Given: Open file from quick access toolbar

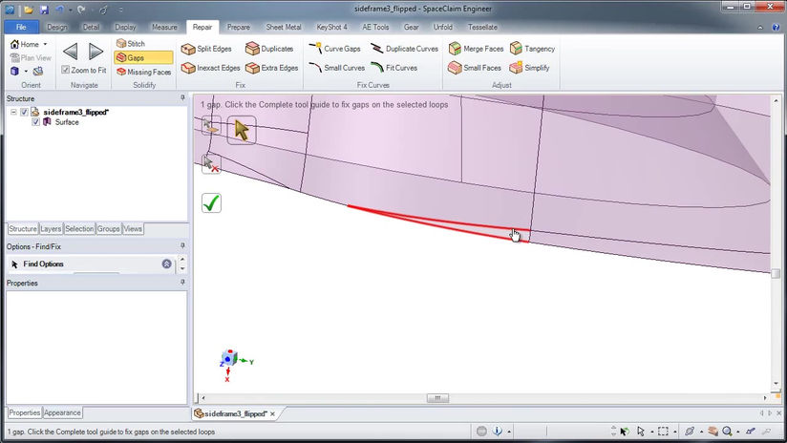Looking at the screenshot, I should pyautogui.click(x=29, y=9).
